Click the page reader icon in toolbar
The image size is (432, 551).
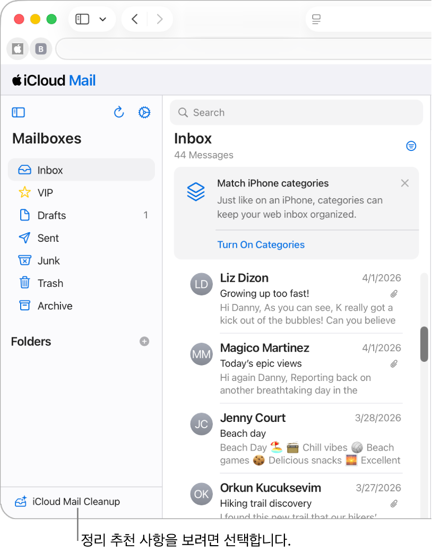point(316,19)
